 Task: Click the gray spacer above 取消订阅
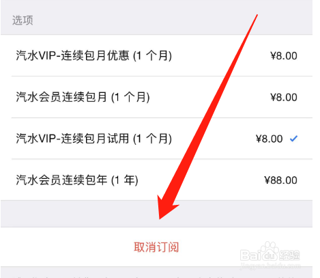click(x=156, y=214)
